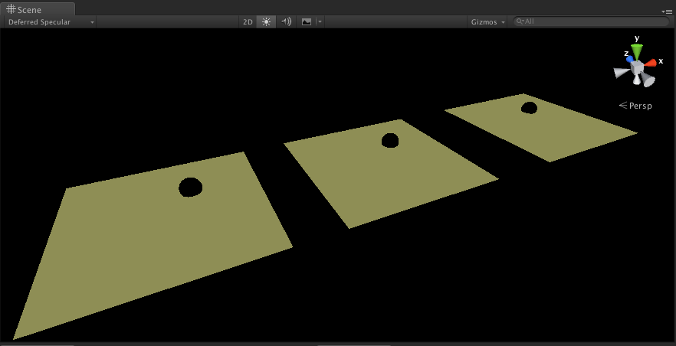The width and height of the screenshot is (676, 346).
Task: Open the Gizmos dropdown menu
Action: [x=488, y=22]
